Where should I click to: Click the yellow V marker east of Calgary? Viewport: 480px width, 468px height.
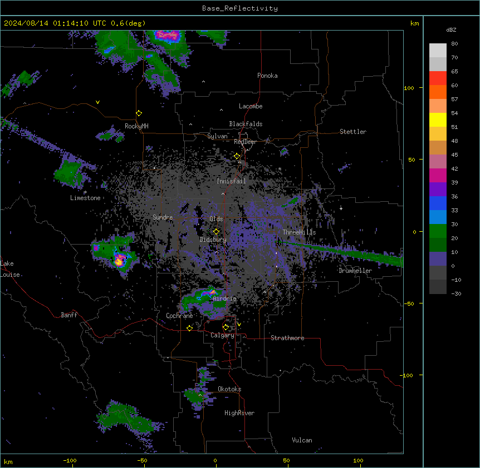239,325
